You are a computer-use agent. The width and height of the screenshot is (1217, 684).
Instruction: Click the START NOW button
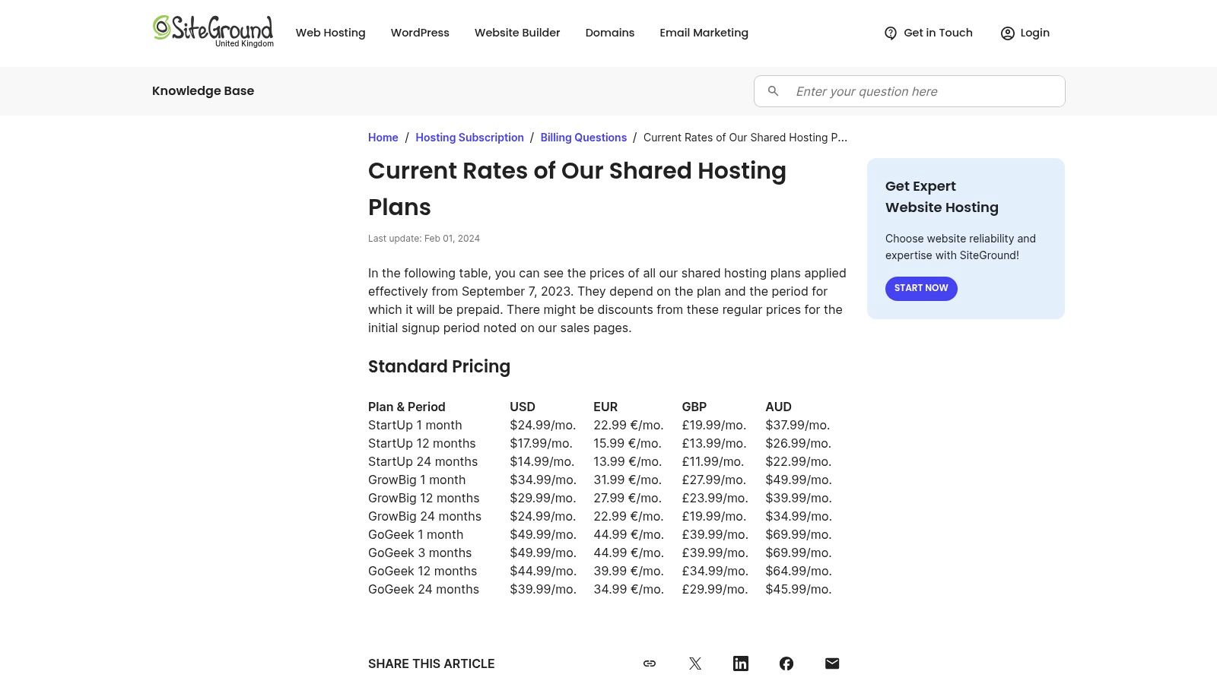click(921, 288)
